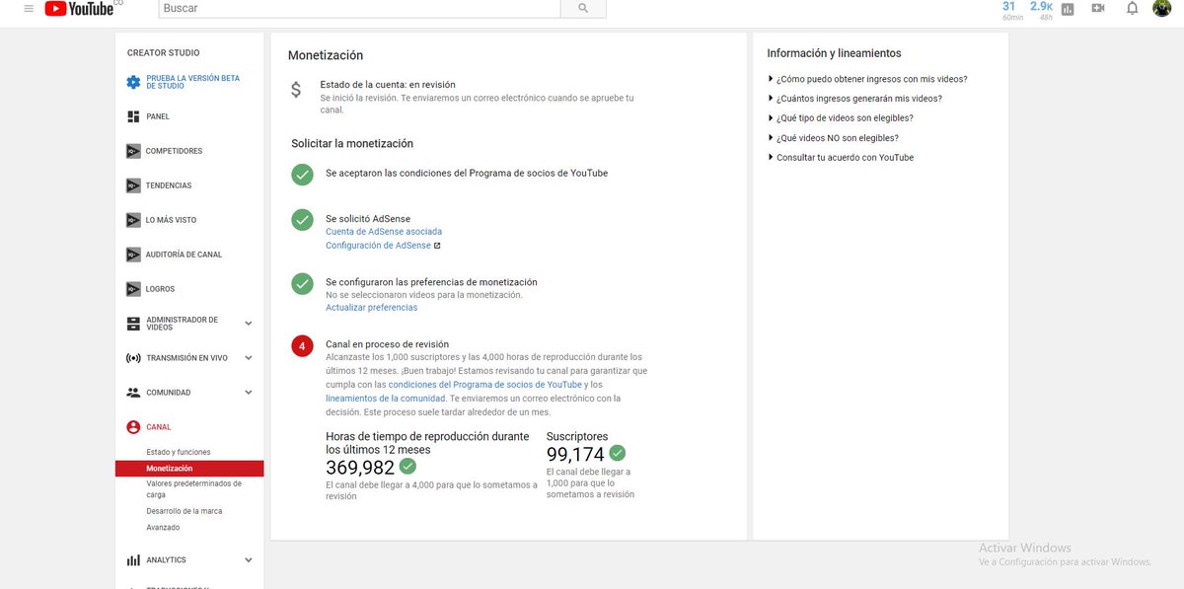This screenshot has width=1184, height=589.
Task: Click the Tendencias sidebar icon
Action: [x=133, y=185]
